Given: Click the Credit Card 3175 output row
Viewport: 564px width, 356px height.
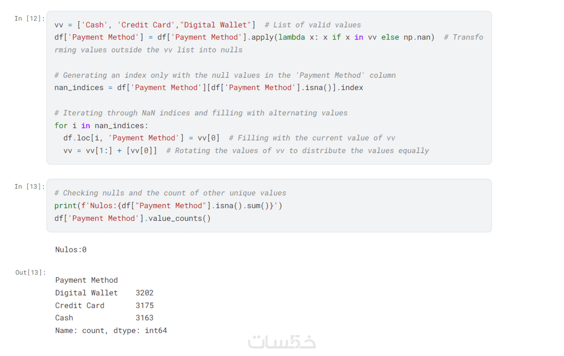Looking at the screenshot, I should (x=104, y=305).
